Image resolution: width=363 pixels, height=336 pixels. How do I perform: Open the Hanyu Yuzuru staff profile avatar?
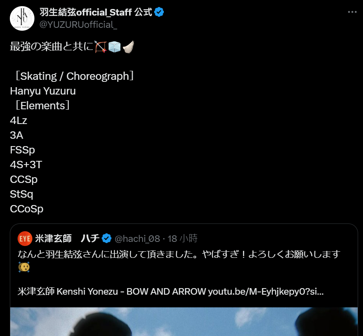[x=22, y=18]
